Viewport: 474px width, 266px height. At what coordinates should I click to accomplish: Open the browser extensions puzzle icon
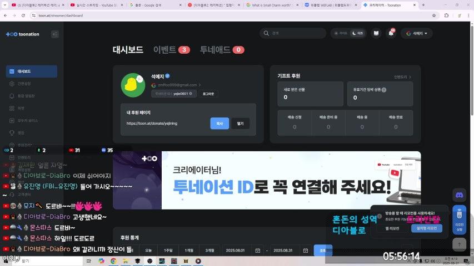(x=446, y=16)
